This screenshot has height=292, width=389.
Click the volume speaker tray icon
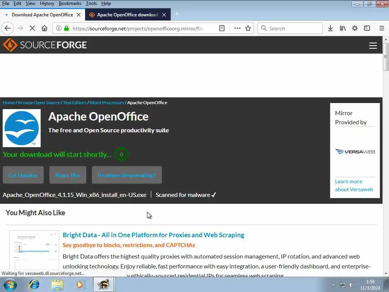click(351, 285)
